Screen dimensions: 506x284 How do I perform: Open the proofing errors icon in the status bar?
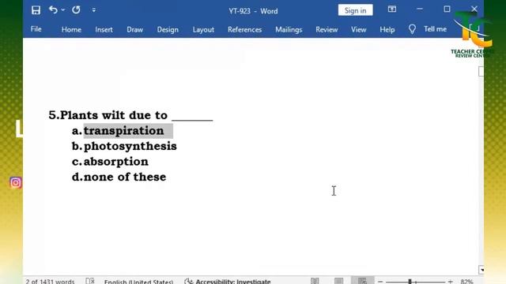coord(90,281)
